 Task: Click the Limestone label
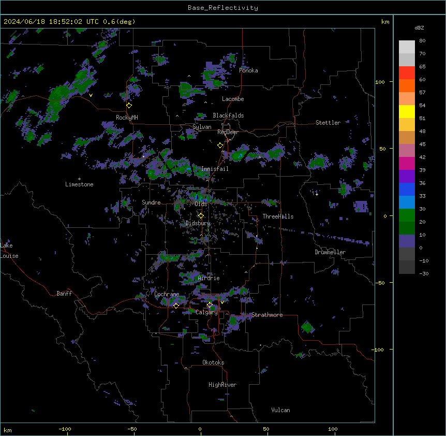click(x=79, y=184)
